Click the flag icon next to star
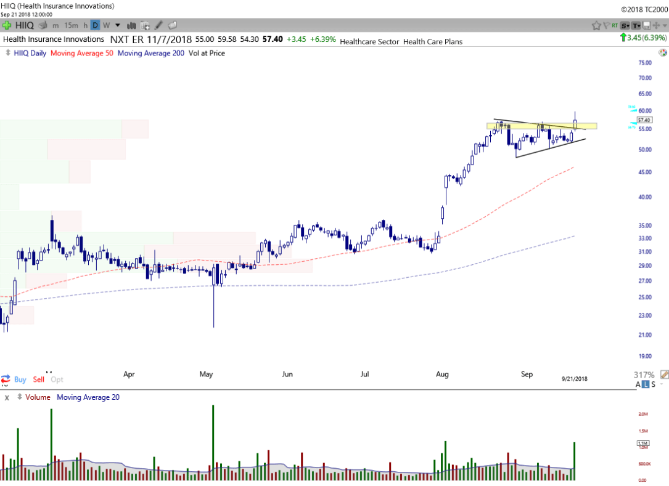 pos(606,25)
